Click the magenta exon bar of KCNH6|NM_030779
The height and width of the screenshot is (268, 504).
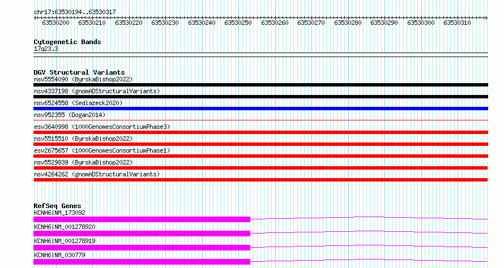click(142, 262)
